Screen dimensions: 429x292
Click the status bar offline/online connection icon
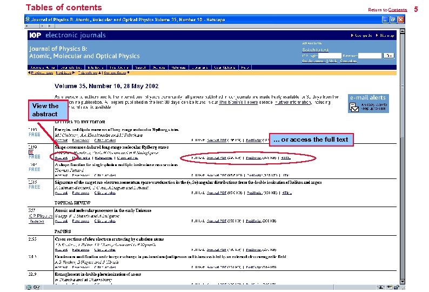coord(380,287)
